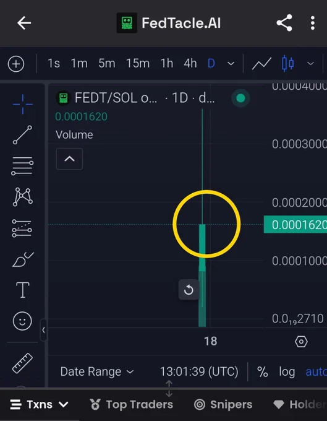Tap the FedTacle.AI token logo in header
The height and width of the screenshot is (421, 327).
pyautogui.click(x=127, y=23)
